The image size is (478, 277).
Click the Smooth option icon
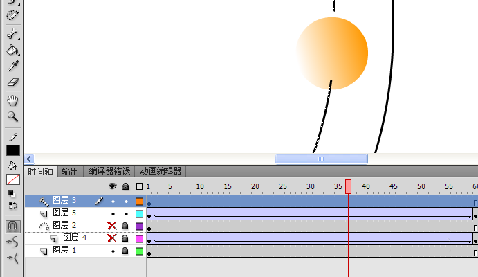13,242
